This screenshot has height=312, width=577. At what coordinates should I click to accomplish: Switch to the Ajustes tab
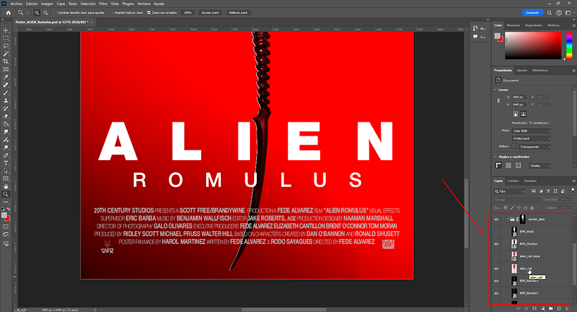pyautogui.click(x=522, y=70)
